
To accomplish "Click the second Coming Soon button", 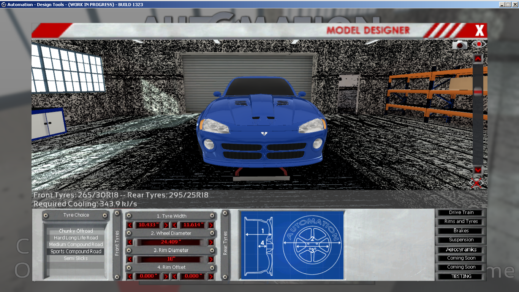I will [460, 267].
